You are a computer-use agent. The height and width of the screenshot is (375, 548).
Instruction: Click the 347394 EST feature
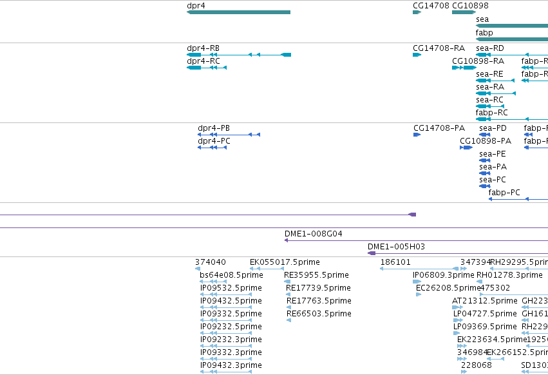click(x=464, y=269)
